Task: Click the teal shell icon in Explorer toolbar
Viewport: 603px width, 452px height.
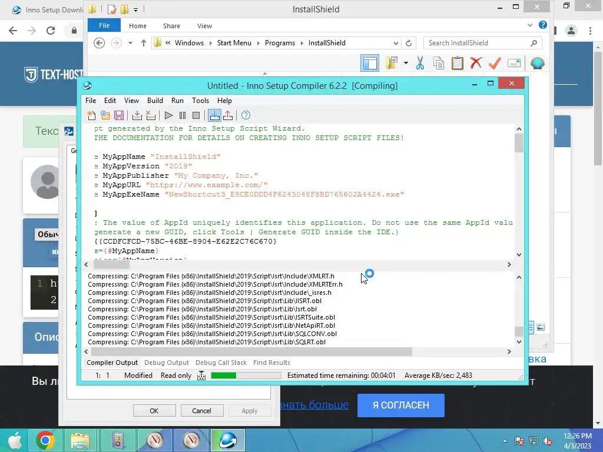Action: click(538, 63)
